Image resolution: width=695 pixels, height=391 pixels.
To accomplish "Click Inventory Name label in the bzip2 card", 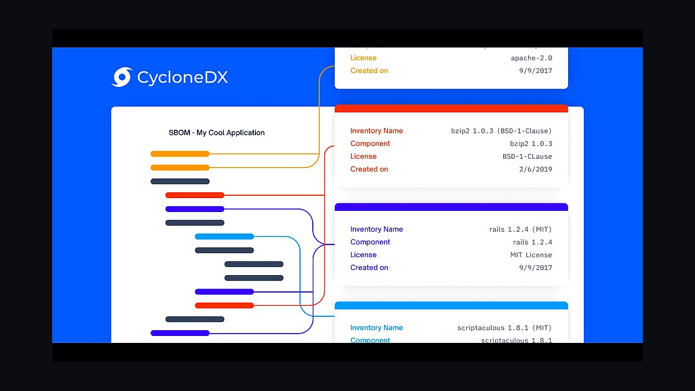I will point(376,131).
